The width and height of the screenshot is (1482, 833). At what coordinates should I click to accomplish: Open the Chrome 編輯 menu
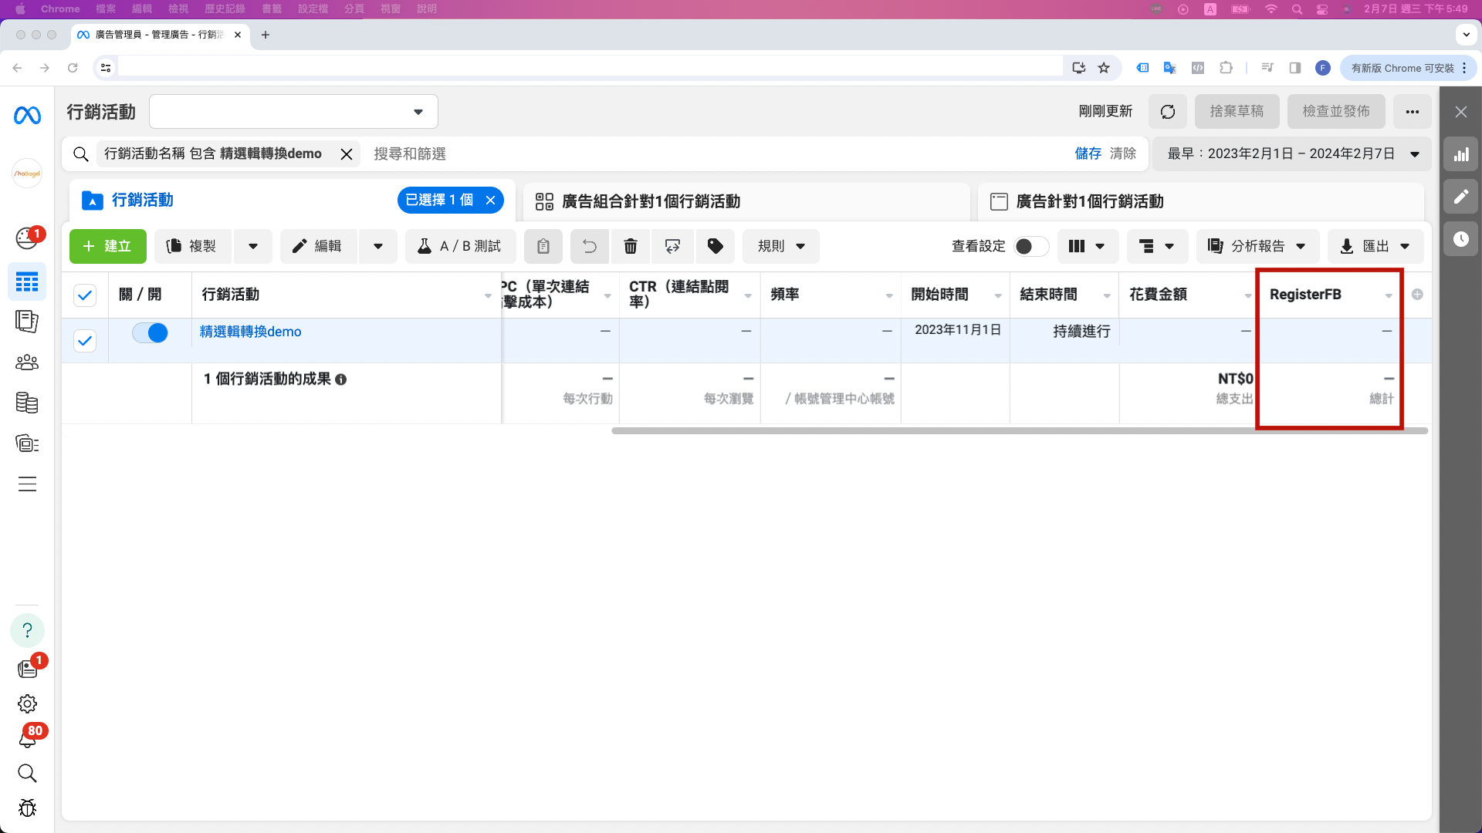coord(142,8)
